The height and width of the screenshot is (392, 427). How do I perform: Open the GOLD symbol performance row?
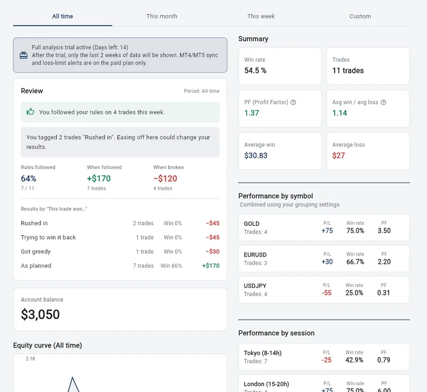pos(324,227)
